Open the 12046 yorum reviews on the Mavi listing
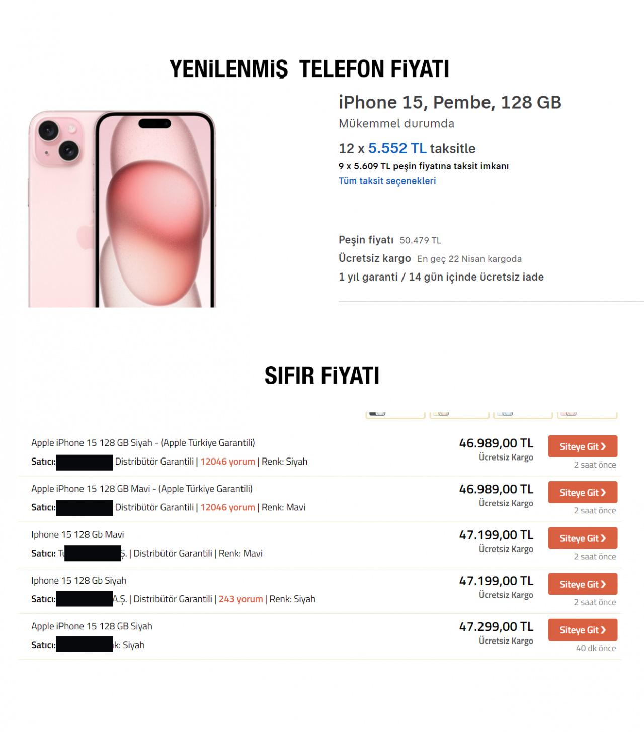 (227, 507)
